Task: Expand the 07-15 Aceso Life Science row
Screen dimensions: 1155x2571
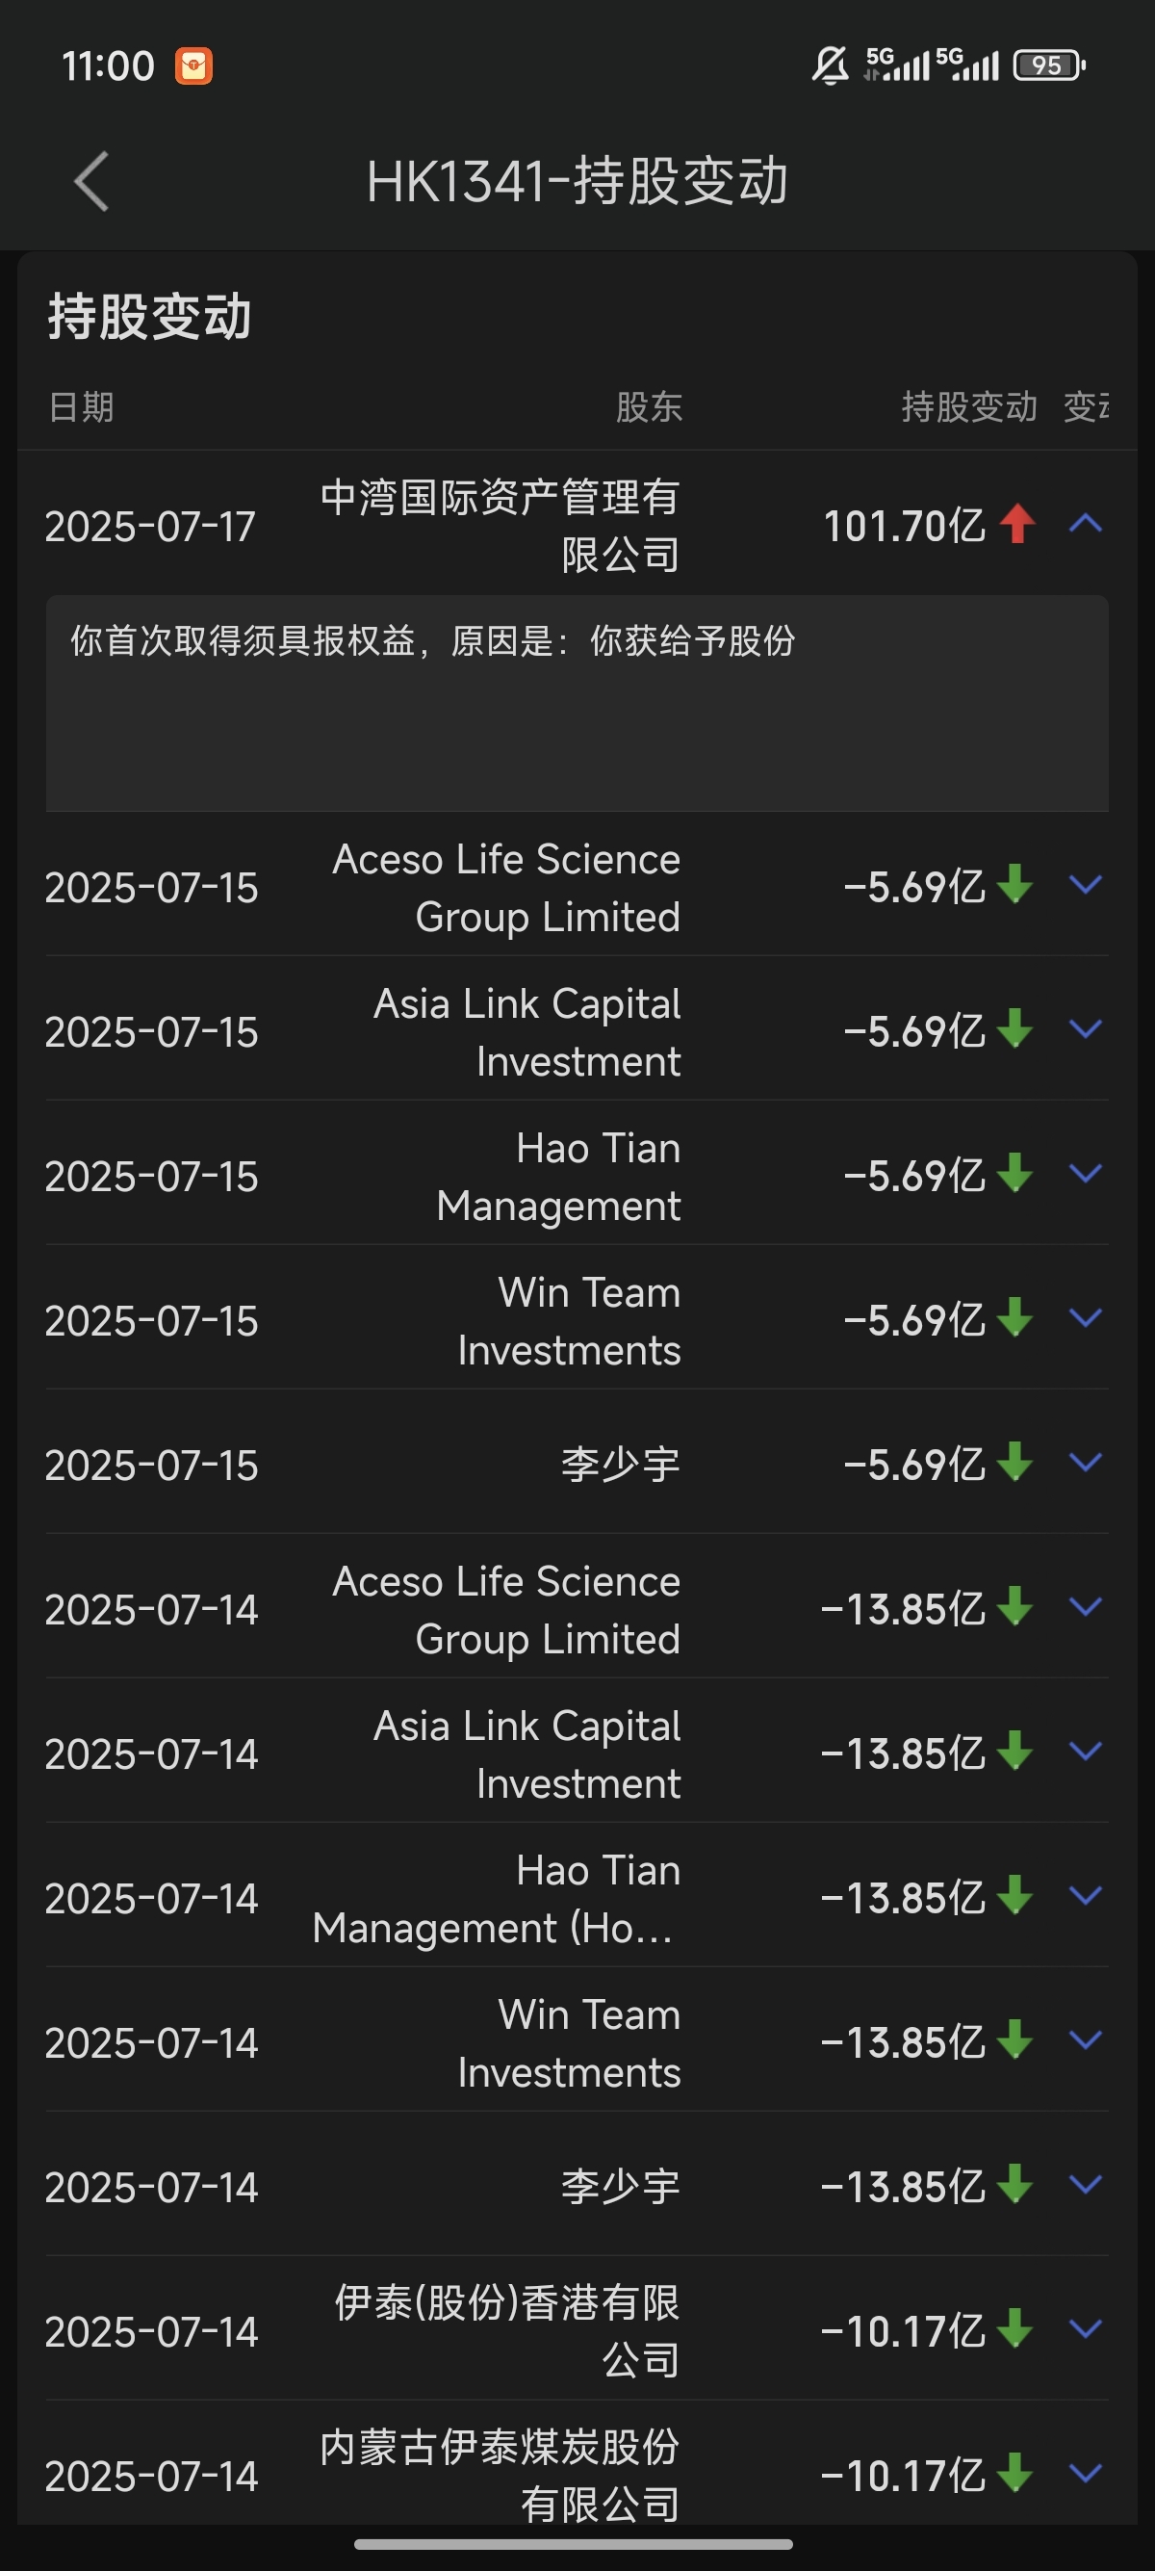Action: pyautogui.click(x=1085, y=884)
